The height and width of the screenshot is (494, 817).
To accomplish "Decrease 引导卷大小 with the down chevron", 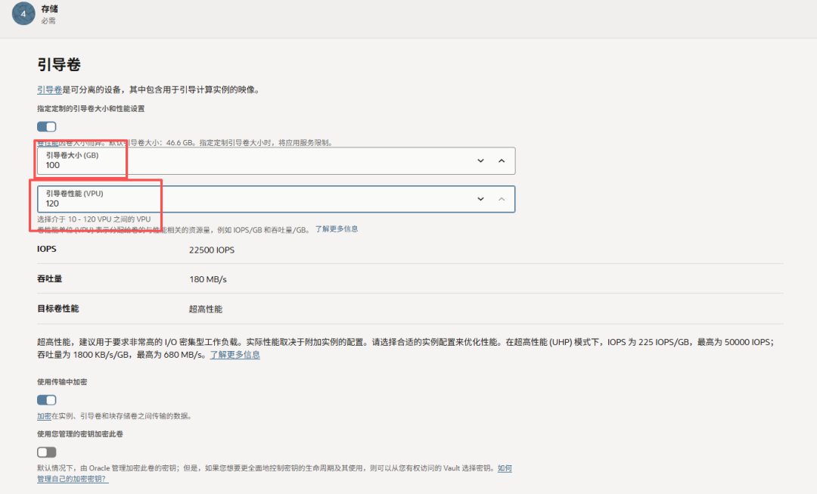I will (x=480, y=160).
